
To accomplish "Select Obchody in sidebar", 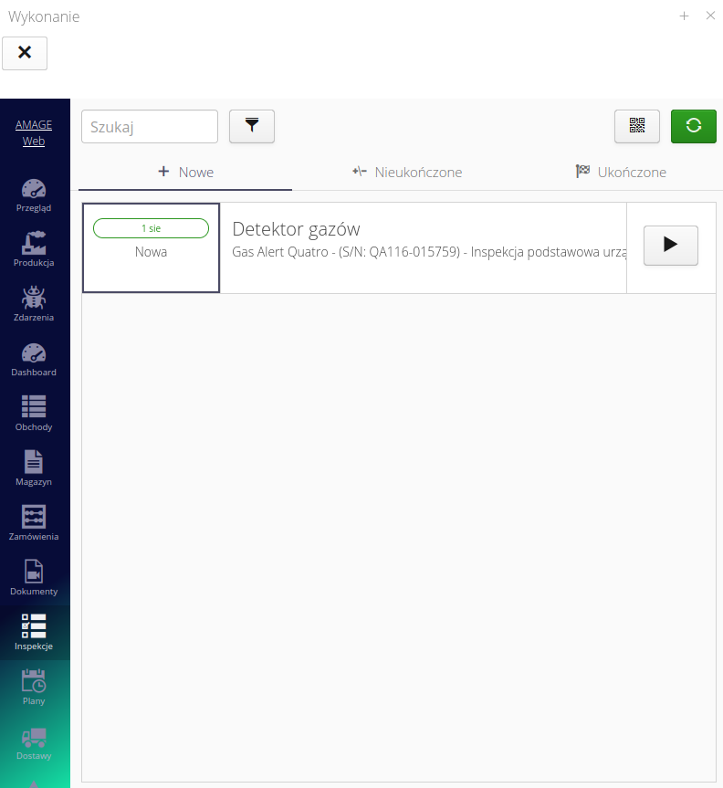I will click(x=34, y=414).
